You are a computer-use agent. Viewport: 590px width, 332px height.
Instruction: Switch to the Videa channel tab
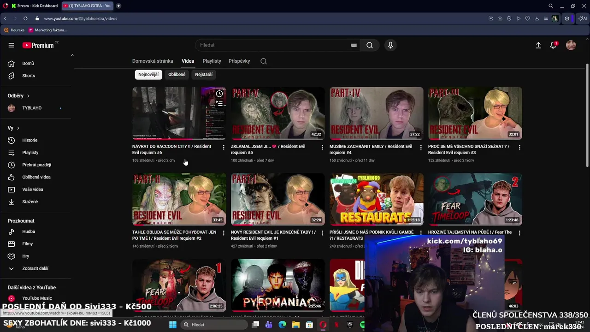pos(188,61)
